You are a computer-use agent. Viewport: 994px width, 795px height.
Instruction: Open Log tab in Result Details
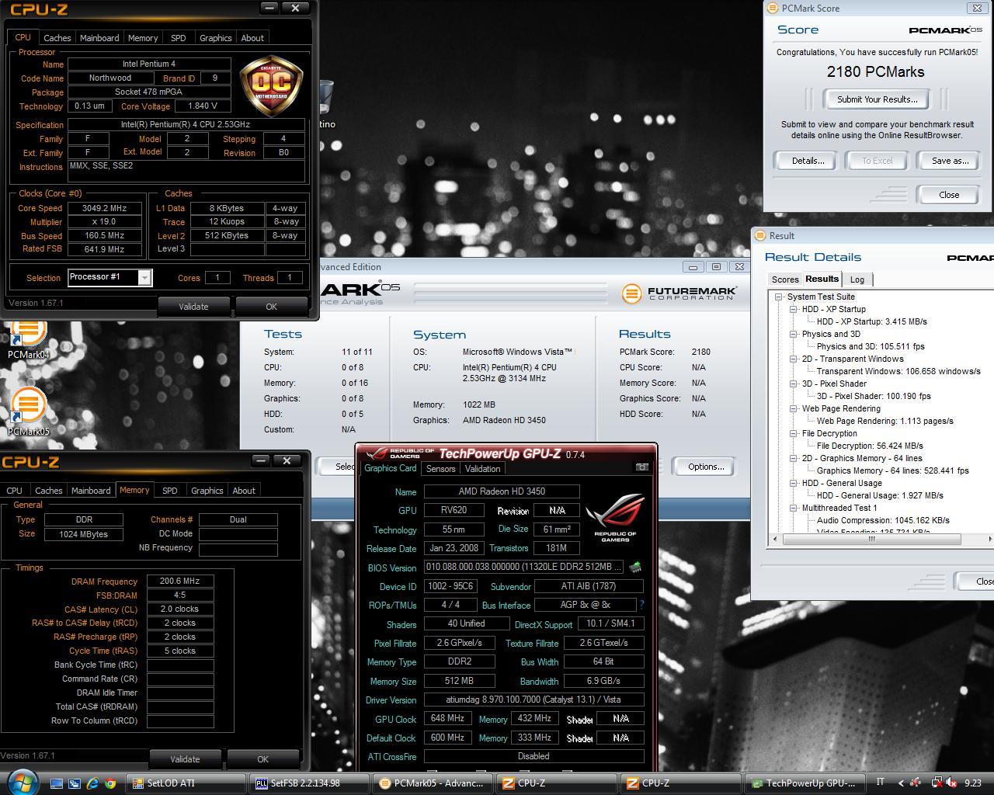857,279
